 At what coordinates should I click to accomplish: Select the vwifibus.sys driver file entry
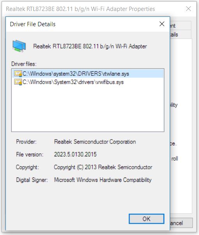(88, 82)
